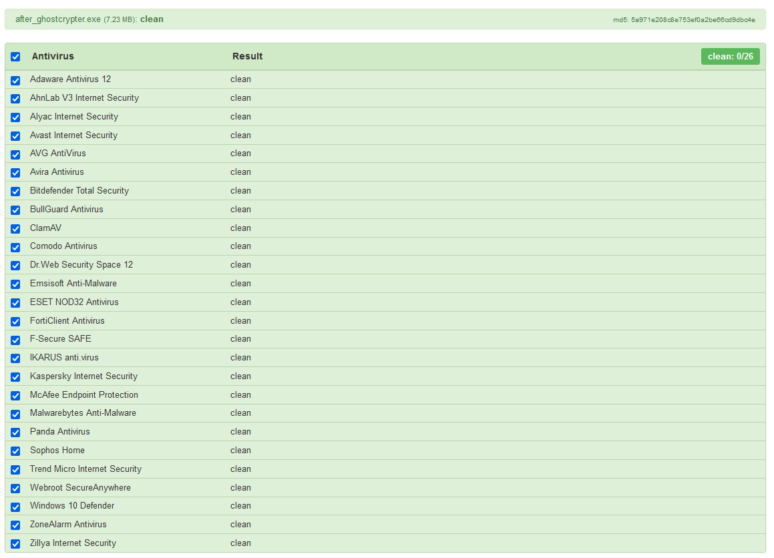
Task: Toggle the Comodo Antivirus checkbox
Action: (15, 247)
